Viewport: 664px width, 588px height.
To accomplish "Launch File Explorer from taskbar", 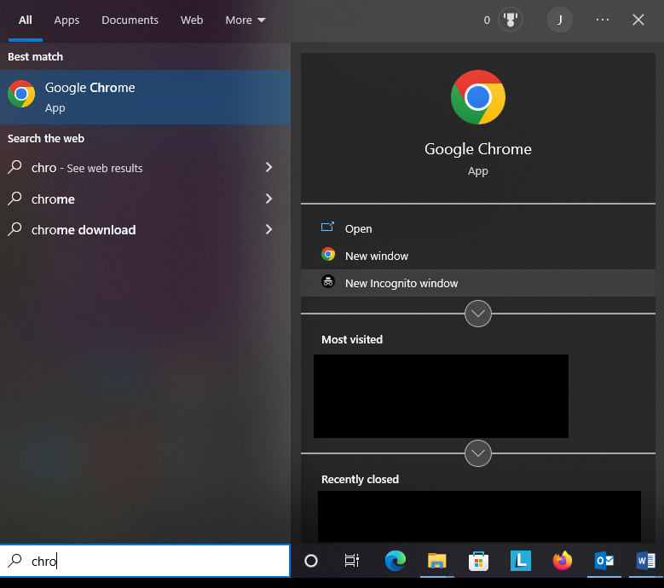I will click(x=436, y=561).
